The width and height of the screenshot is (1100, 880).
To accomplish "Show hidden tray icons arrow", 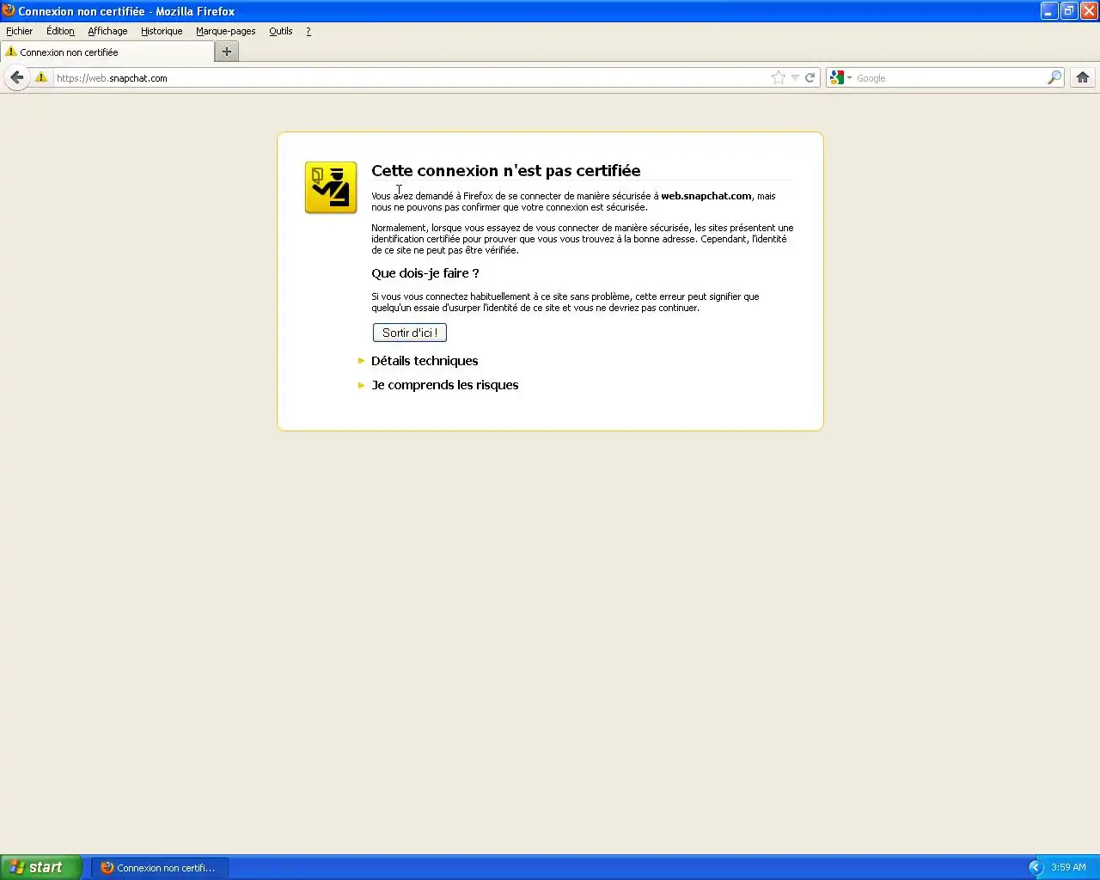I will (x=1036, y=867).
